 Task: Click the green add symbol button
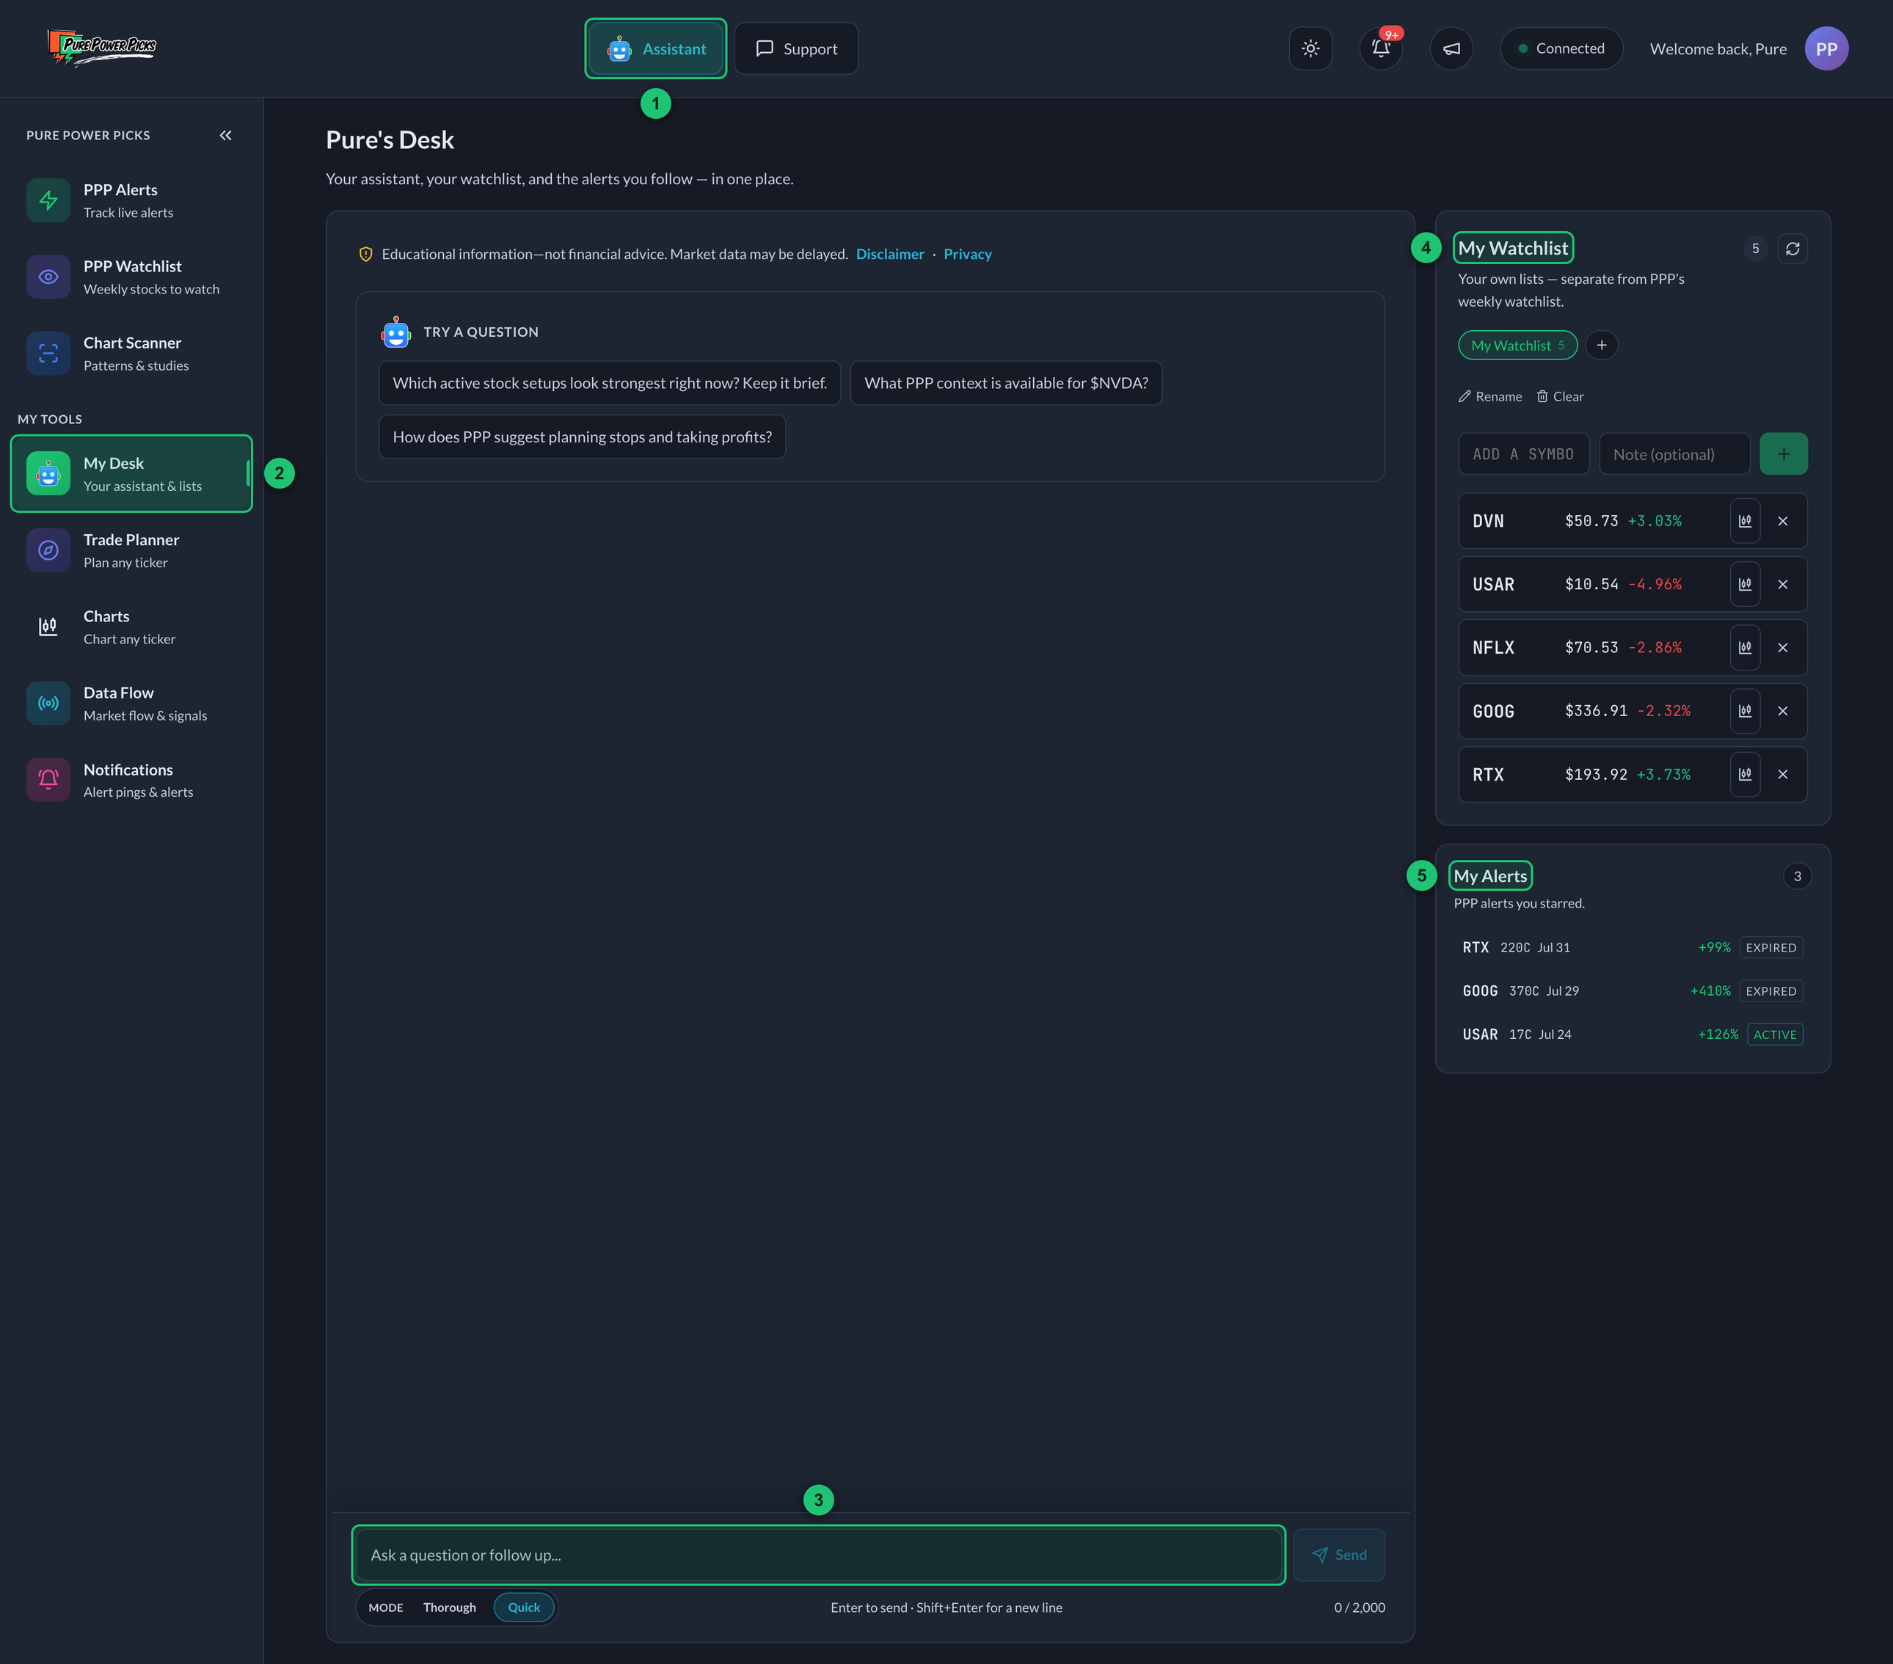pos(1783,453)
